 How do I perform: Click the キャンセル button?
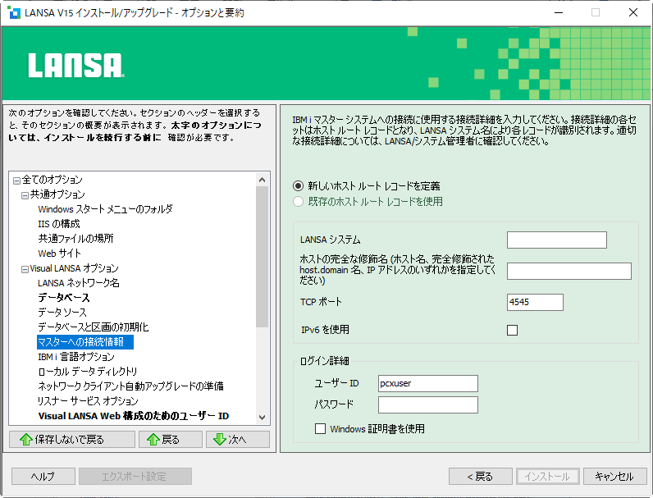tap(615, 477)
